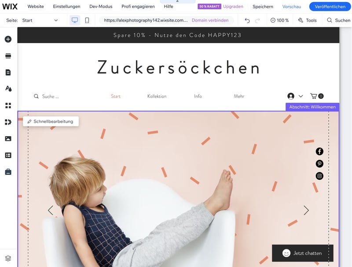Viewport: 352px width, 267px height.
Task: Click the Veröffentlichen button
Action: click(x=330, y=7)
